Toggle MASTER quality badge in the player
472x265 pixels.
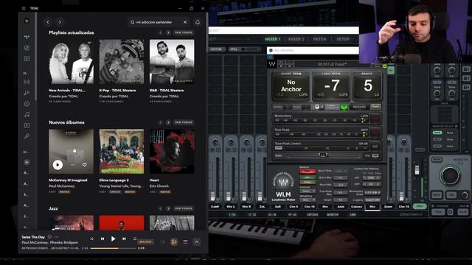145,242
